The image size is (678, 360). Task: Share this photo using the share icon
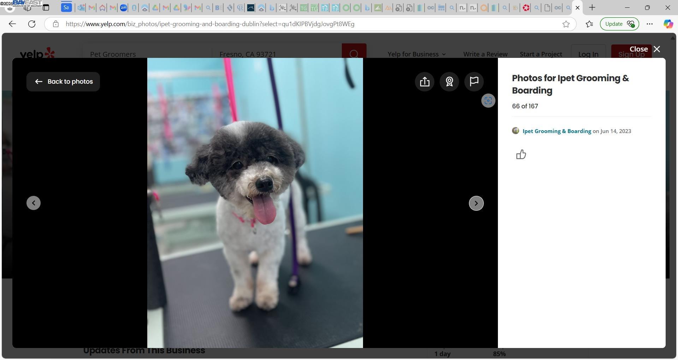424,82
